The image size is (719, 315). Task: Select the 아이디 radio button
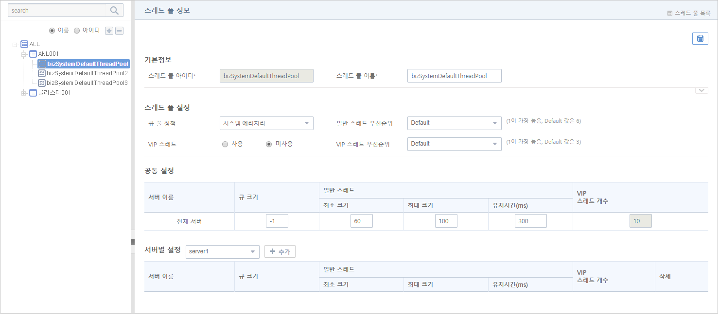[77, 31]
